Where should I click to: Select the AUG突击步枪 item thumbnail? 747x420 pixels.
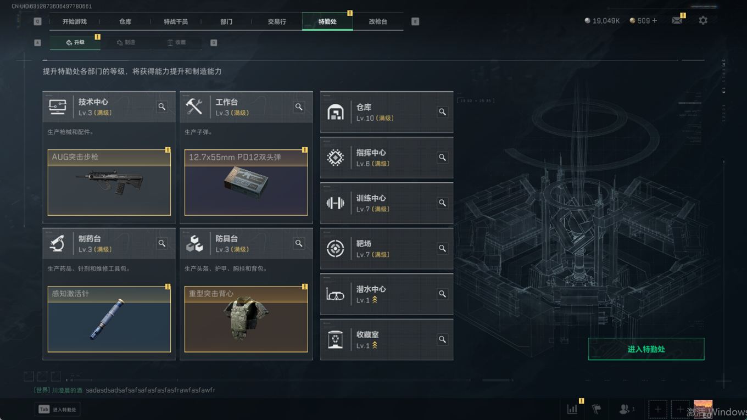click(109, 182)
